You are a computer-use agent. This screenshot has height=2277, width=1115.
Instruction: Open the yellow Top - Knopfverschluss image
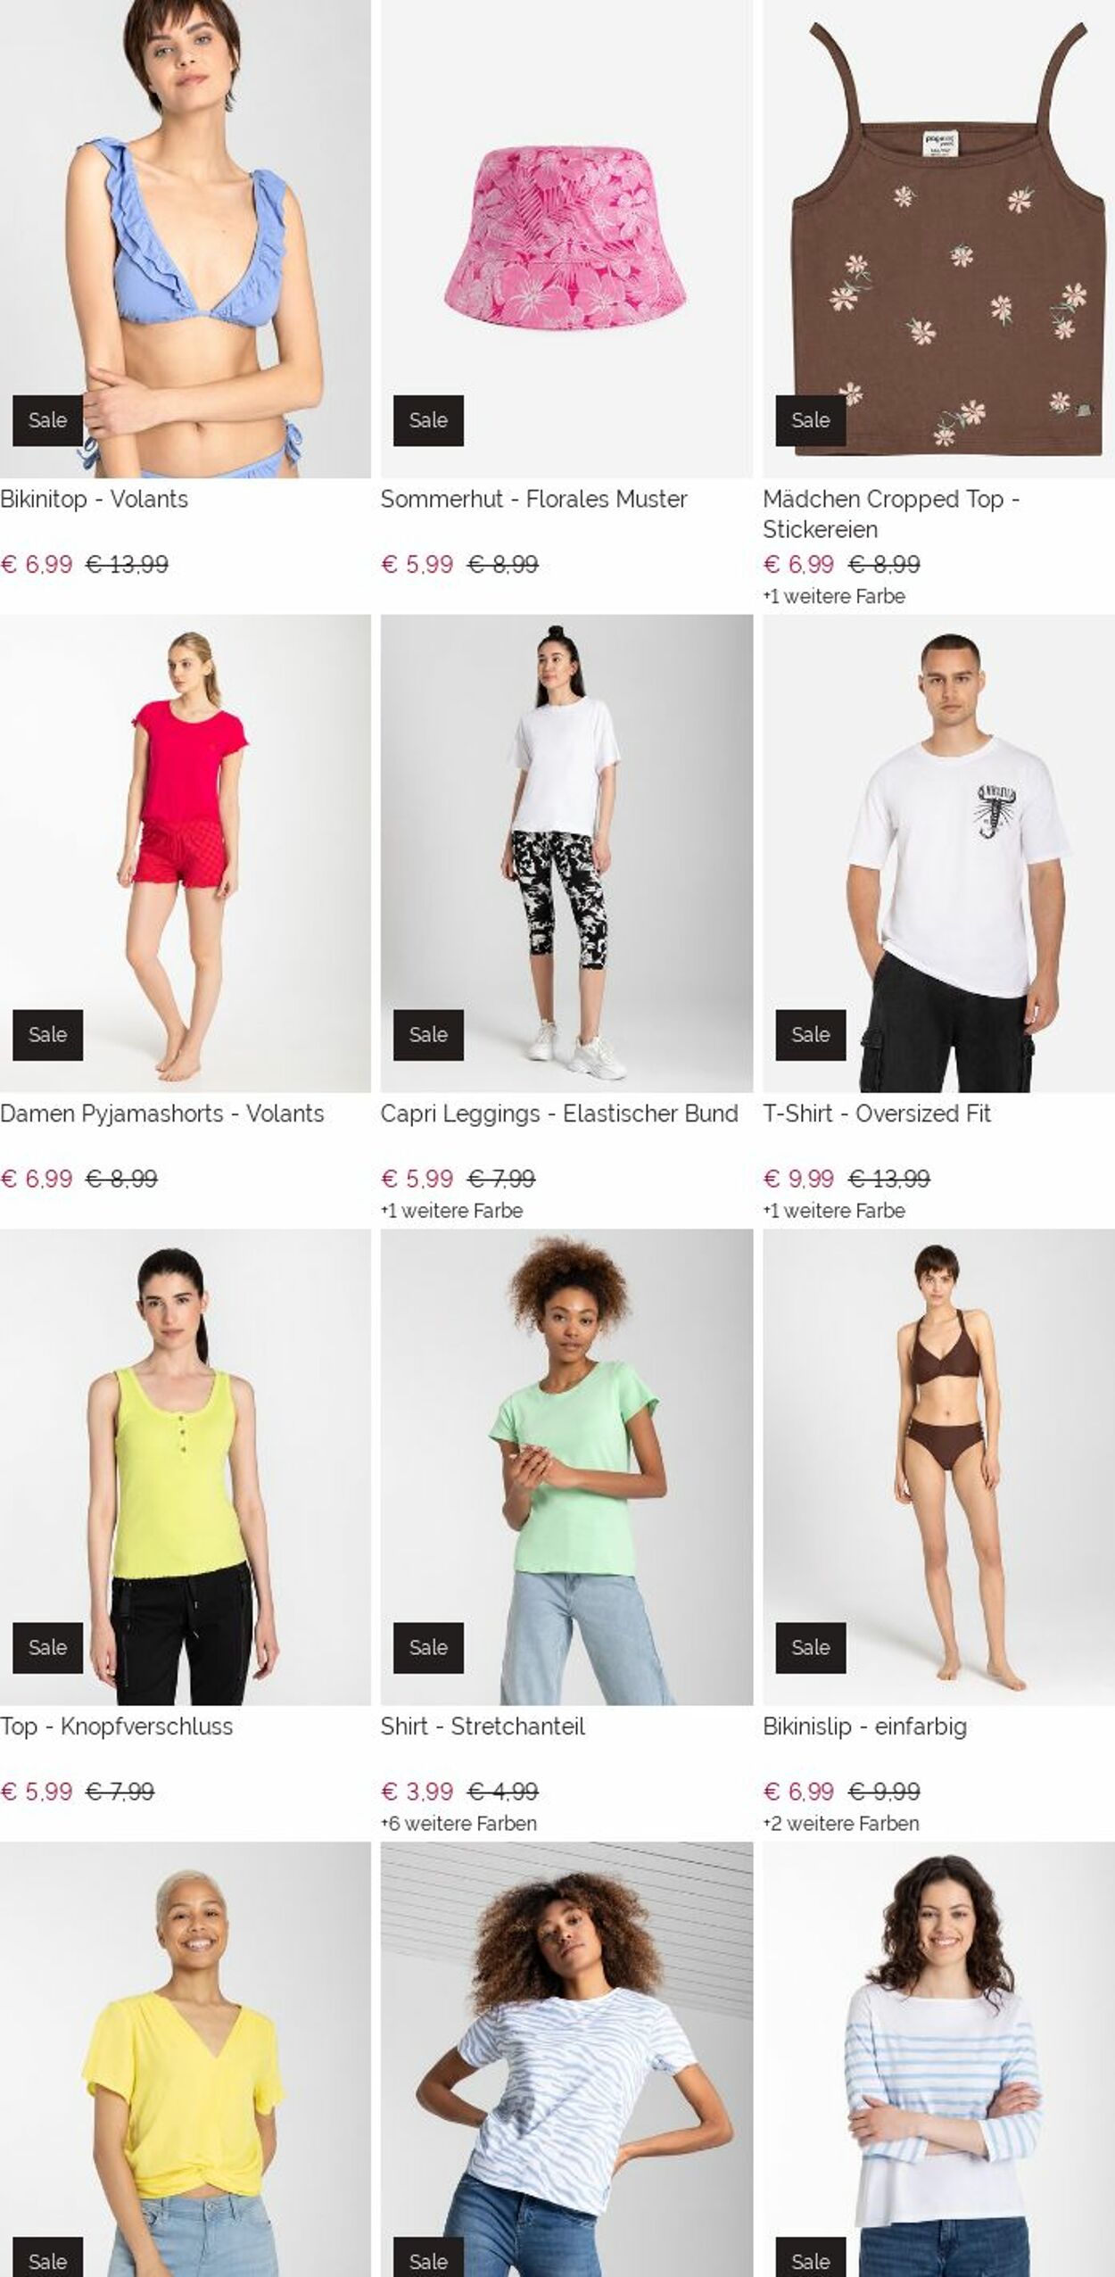point(185,1468)
